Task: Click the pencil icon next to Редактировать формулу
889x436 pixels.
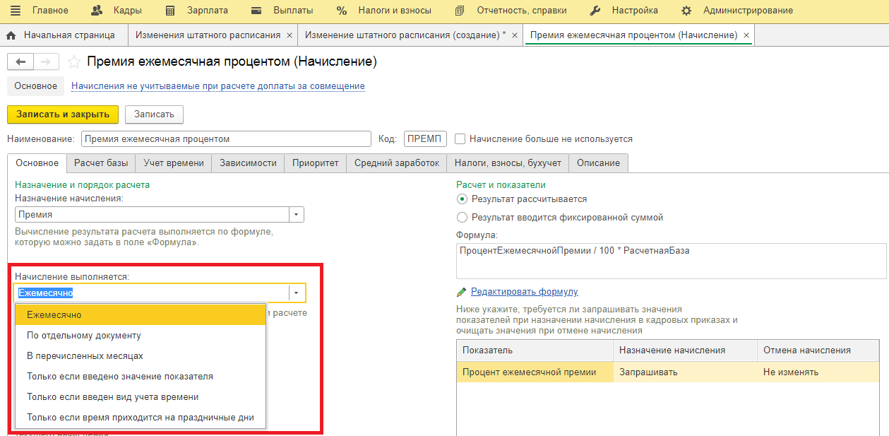Action: [462, 292]
